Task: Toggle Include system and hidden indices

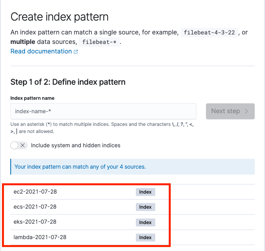Action: 19,145
